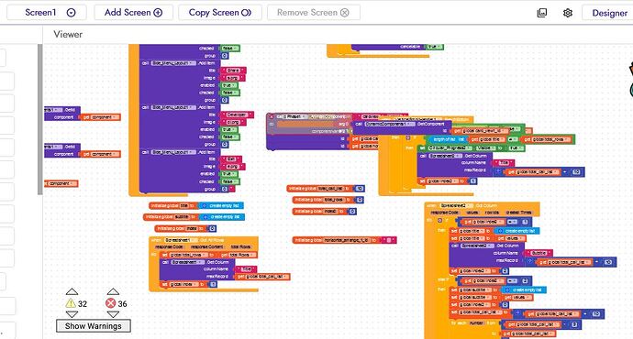Jump to previous error with up arrow
The width and height of the screenshot is (633, 339).
pos(113,291)
